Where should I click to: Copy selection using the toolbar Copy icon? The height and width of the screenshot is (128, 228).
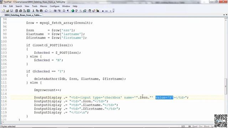coord(37,11)
